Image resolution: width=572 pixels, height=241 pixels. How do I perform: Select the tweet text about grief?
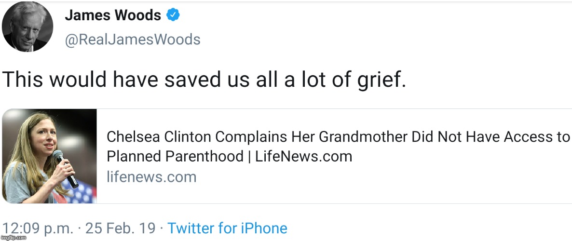click(204, 80)
